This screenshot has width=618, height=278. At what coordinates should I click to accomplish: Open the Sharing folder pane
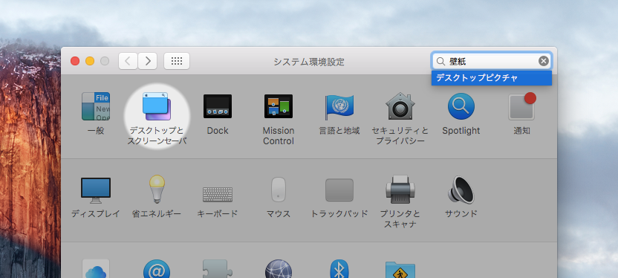[x=400, y=269]
